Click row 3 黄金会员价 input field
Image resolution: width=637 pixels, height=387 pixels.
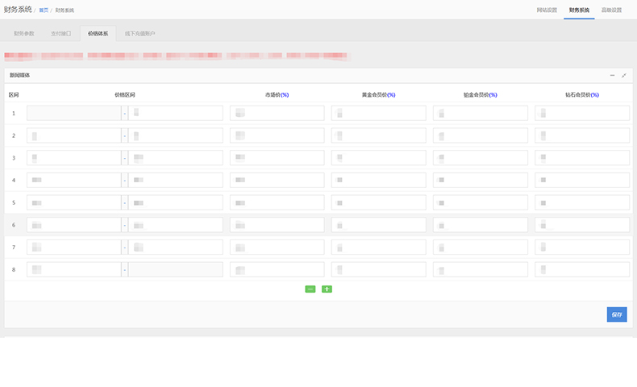point(378,158)
